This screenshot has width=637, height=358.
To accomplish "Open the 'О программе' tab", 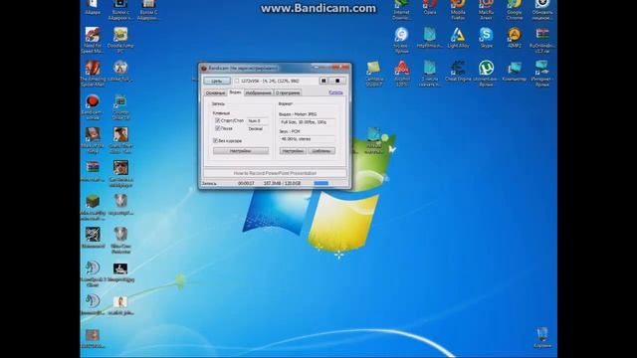I will (288, 92).
